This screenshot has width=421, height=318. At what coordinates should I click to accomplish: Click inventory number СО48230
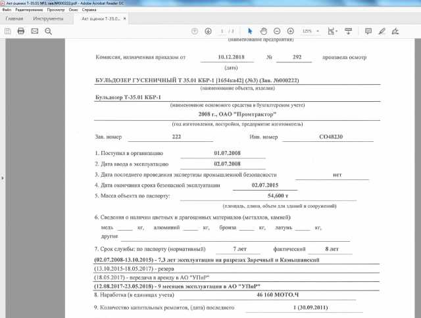(x=331, y=137)
